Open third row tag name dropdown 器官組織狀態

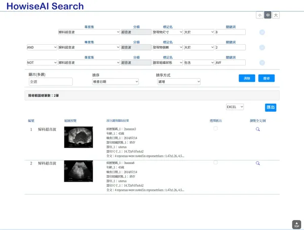click(x=168, y=62)
